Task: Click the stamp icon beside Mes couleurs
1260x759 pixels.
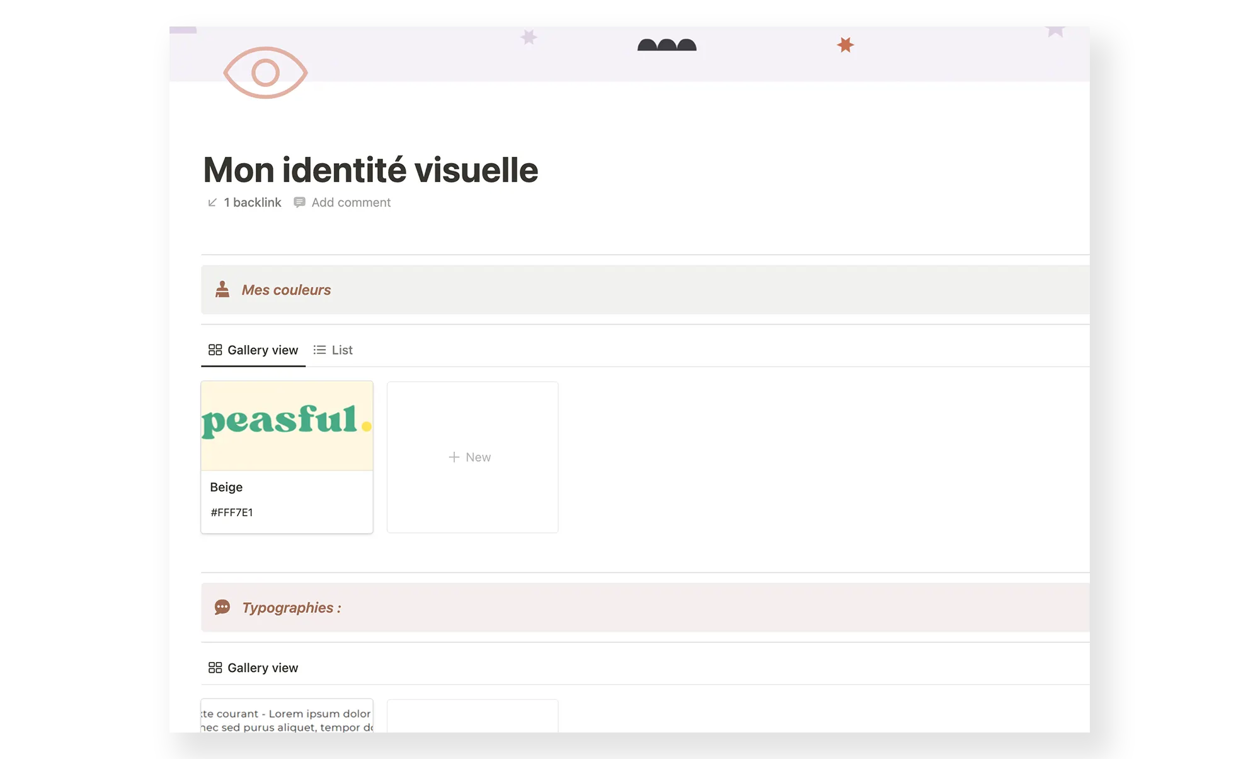Action: point(222,289)
